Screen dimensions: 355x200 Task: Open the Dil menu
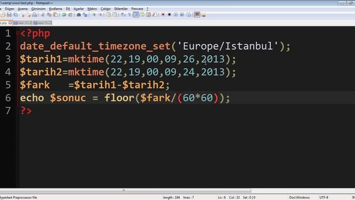tap(68, 9)
